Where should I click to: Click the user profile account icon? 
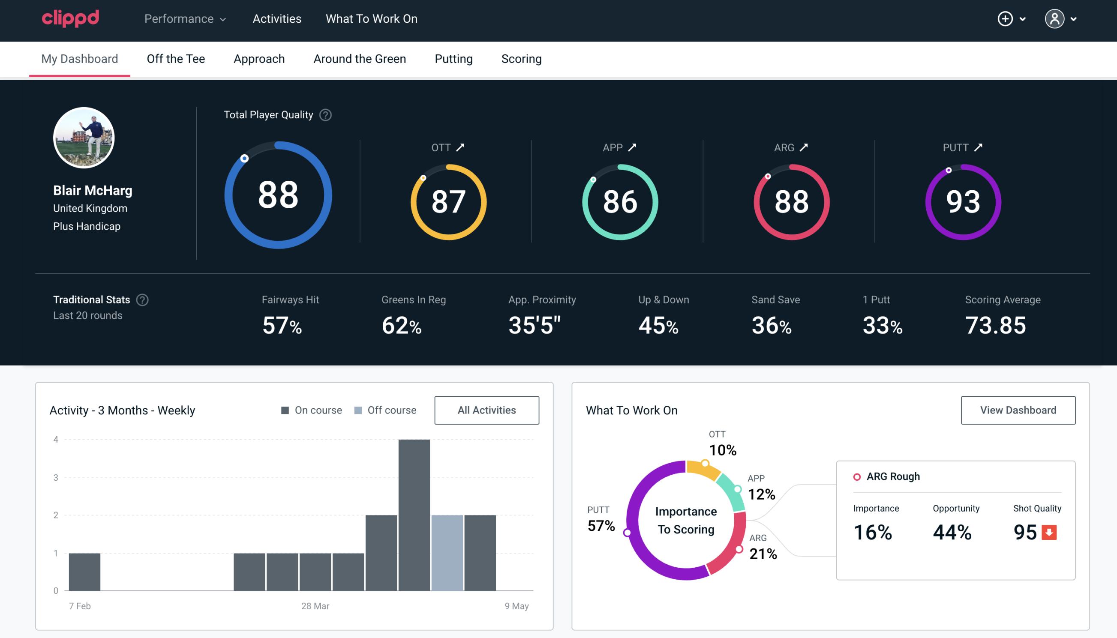[x=1055, y=19]
